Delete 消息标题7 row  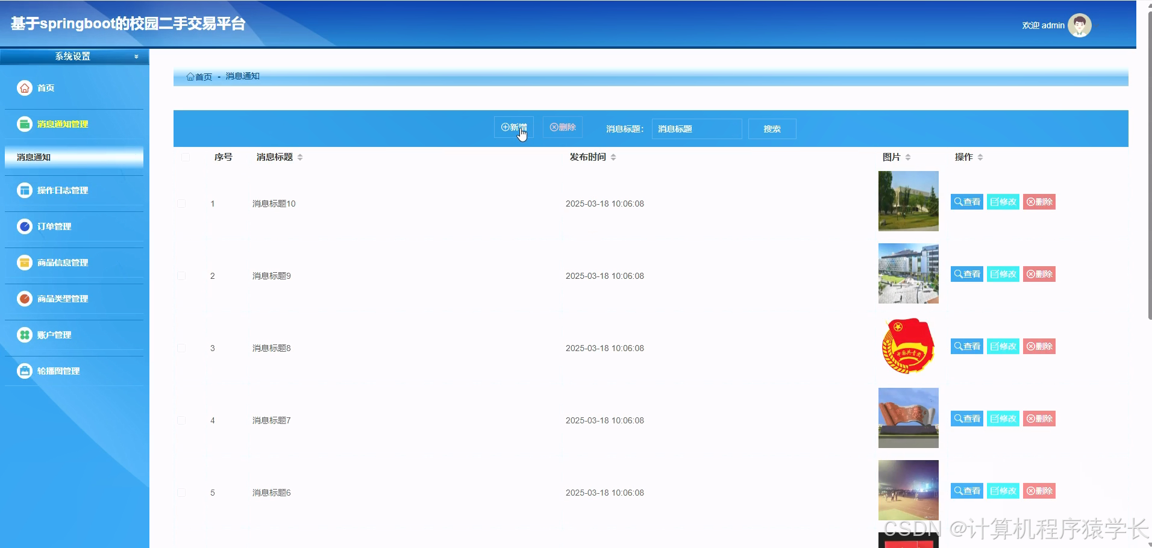[1039, 419]
